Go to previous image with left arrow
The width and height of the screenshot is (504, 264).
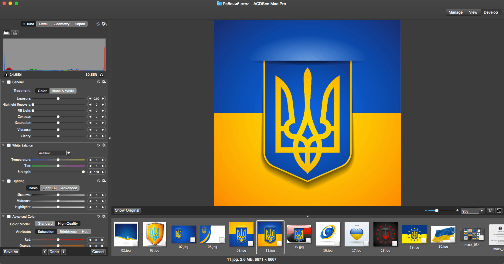click(x=45, y=252)
